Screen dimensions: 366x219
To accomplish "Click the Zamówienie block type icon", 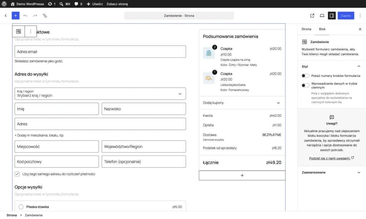I will (x=19, y=31).
